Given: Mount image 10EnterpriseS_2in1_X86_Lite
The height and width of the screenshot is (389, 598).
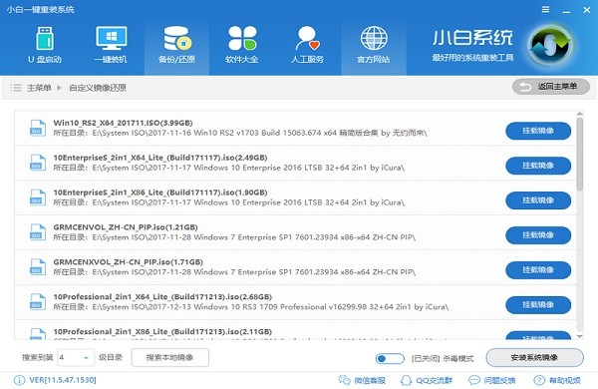Looking at the screenshot, I should coord(538,200).
